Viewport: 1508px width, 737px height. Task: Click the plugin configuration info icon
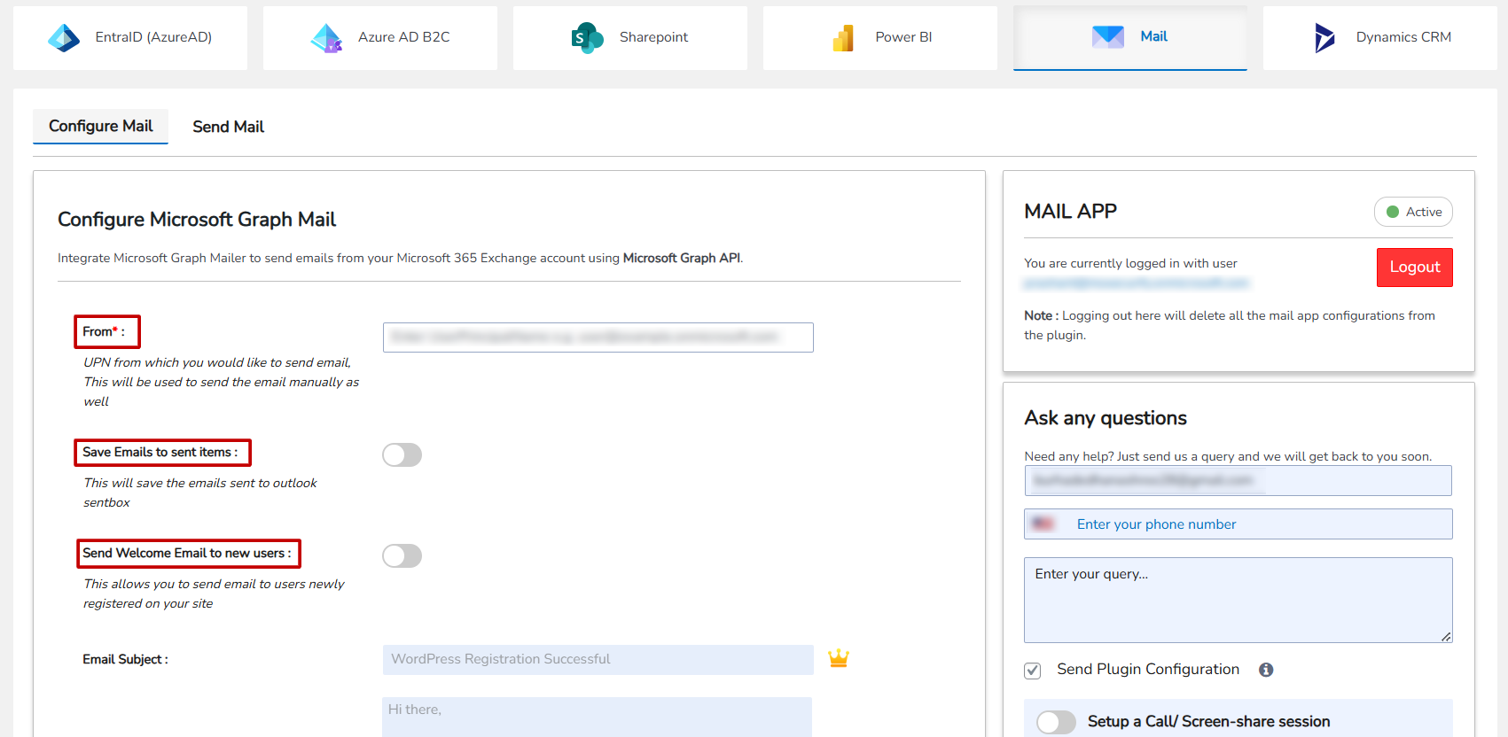pyautogui.click(x=1266, y=670)
